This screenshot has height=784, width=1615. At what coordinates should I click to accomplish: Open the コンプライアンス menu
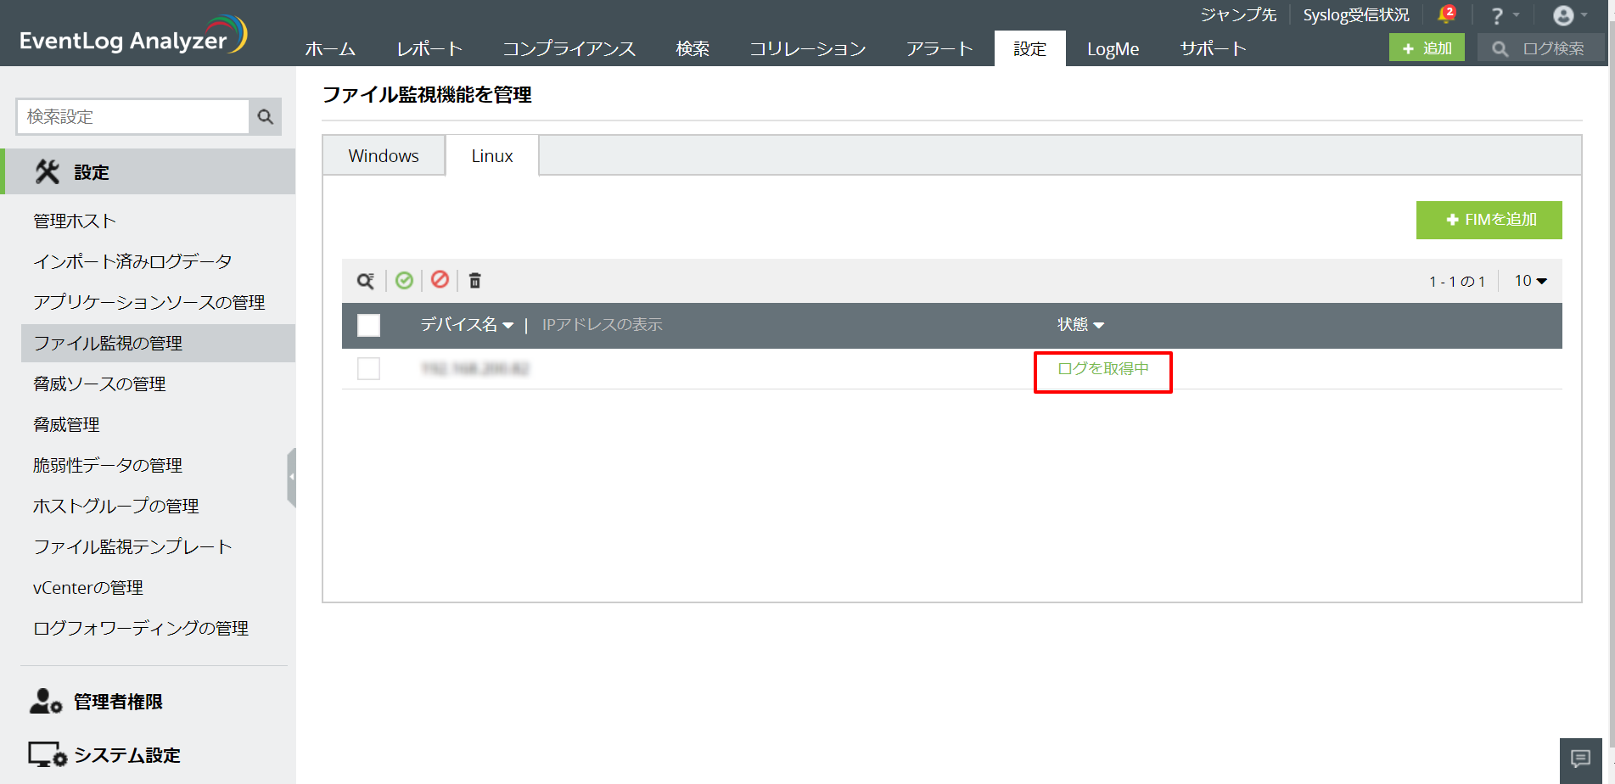(x=569, y=48)
